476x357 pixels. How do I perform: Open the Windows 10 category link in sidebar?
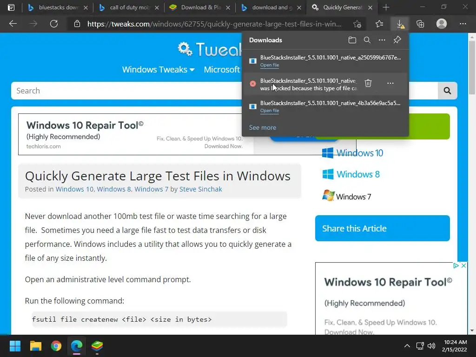(x=352, y=152)
